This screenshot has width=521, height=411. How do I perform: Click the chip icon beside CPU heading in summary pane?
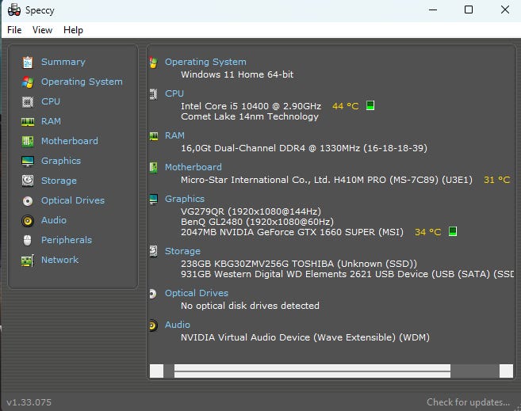pyautogui.click(x=153, y=94)
